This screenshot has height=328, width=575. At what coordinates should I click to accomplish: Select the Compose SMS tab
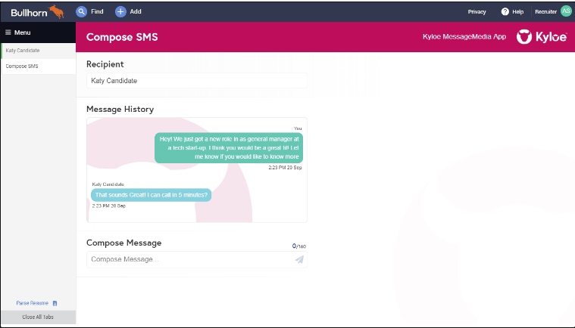click(38, 67)
